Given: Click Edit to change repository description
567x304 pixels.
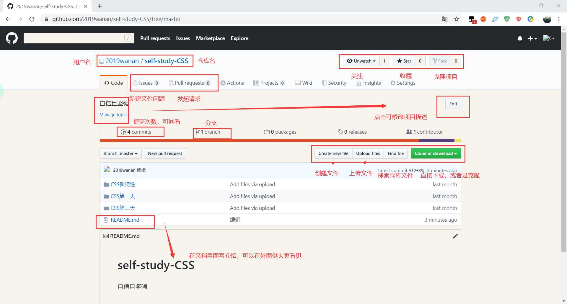Looking at the screenshot, I should [x=453, y=104].
